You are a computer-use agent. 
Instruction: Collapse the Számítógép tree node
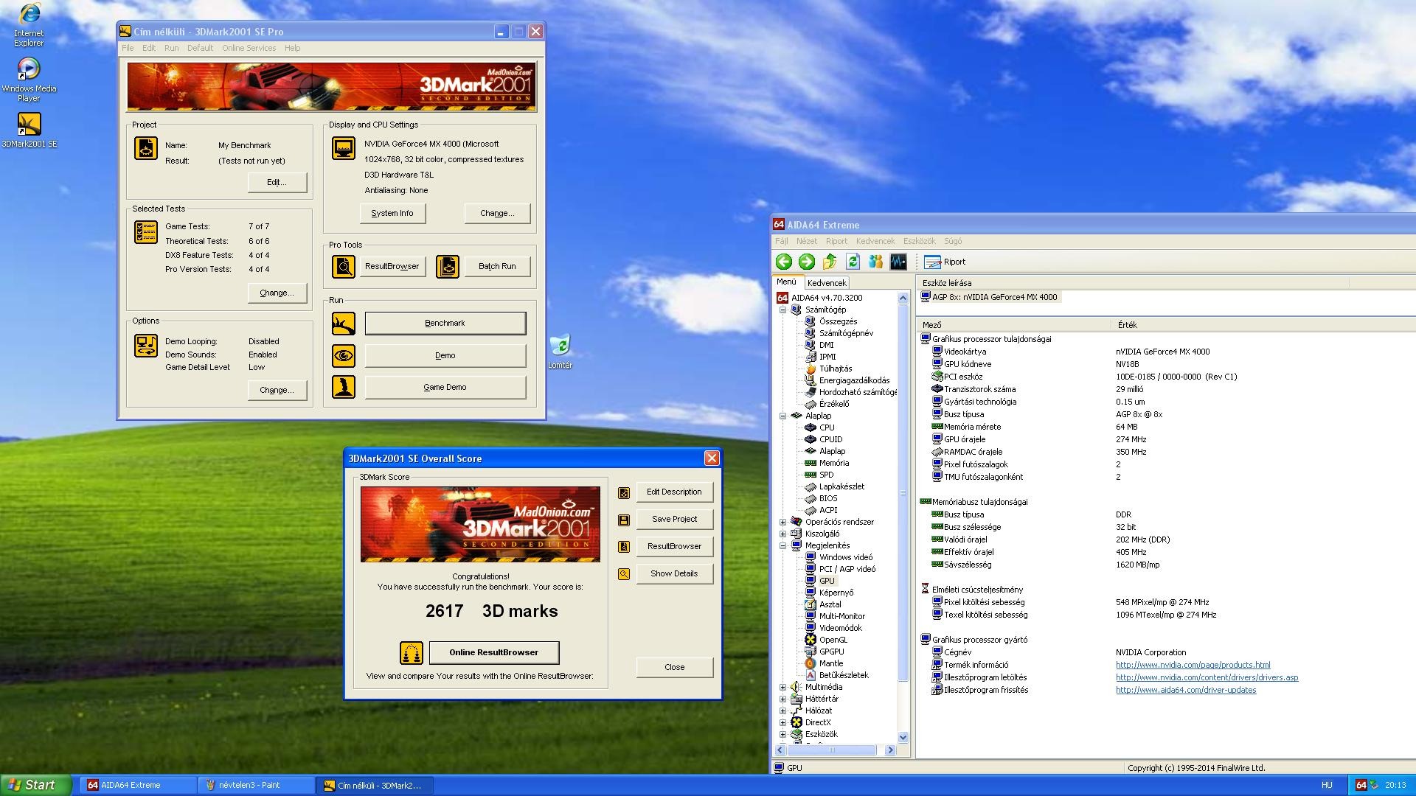(783, 310)
